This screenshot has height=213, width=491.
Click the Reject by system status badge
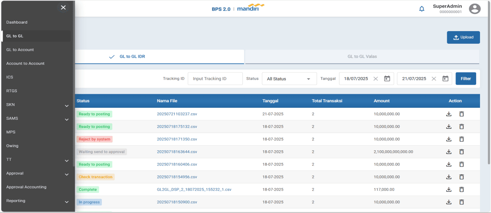tap(94, 139)
